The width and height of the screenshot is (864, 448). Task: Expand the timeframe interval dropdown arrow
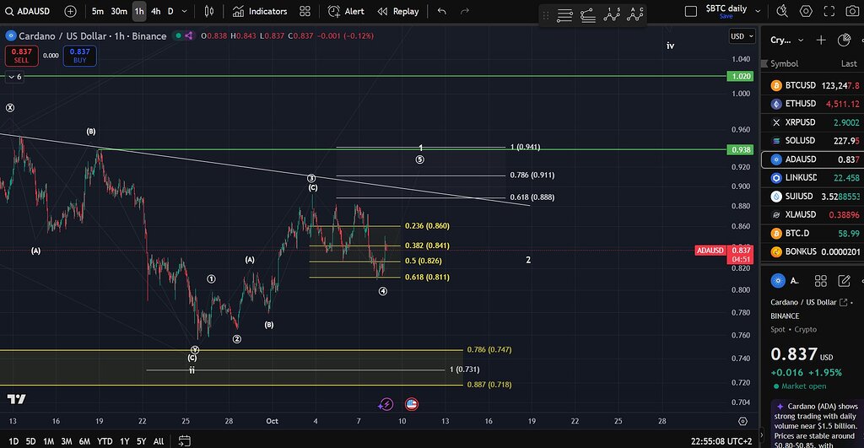(185, 11)
